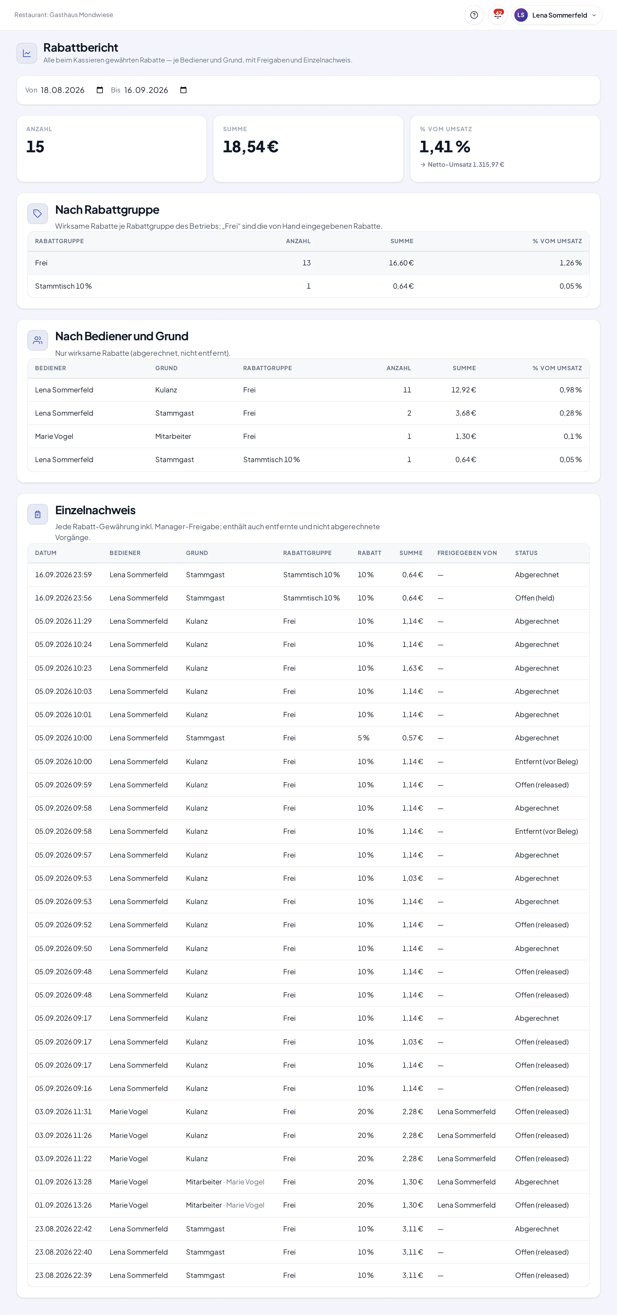Click the 1,63 € amount
The height and width of the screenshot is (1315, 617).
tap(412, 668)
